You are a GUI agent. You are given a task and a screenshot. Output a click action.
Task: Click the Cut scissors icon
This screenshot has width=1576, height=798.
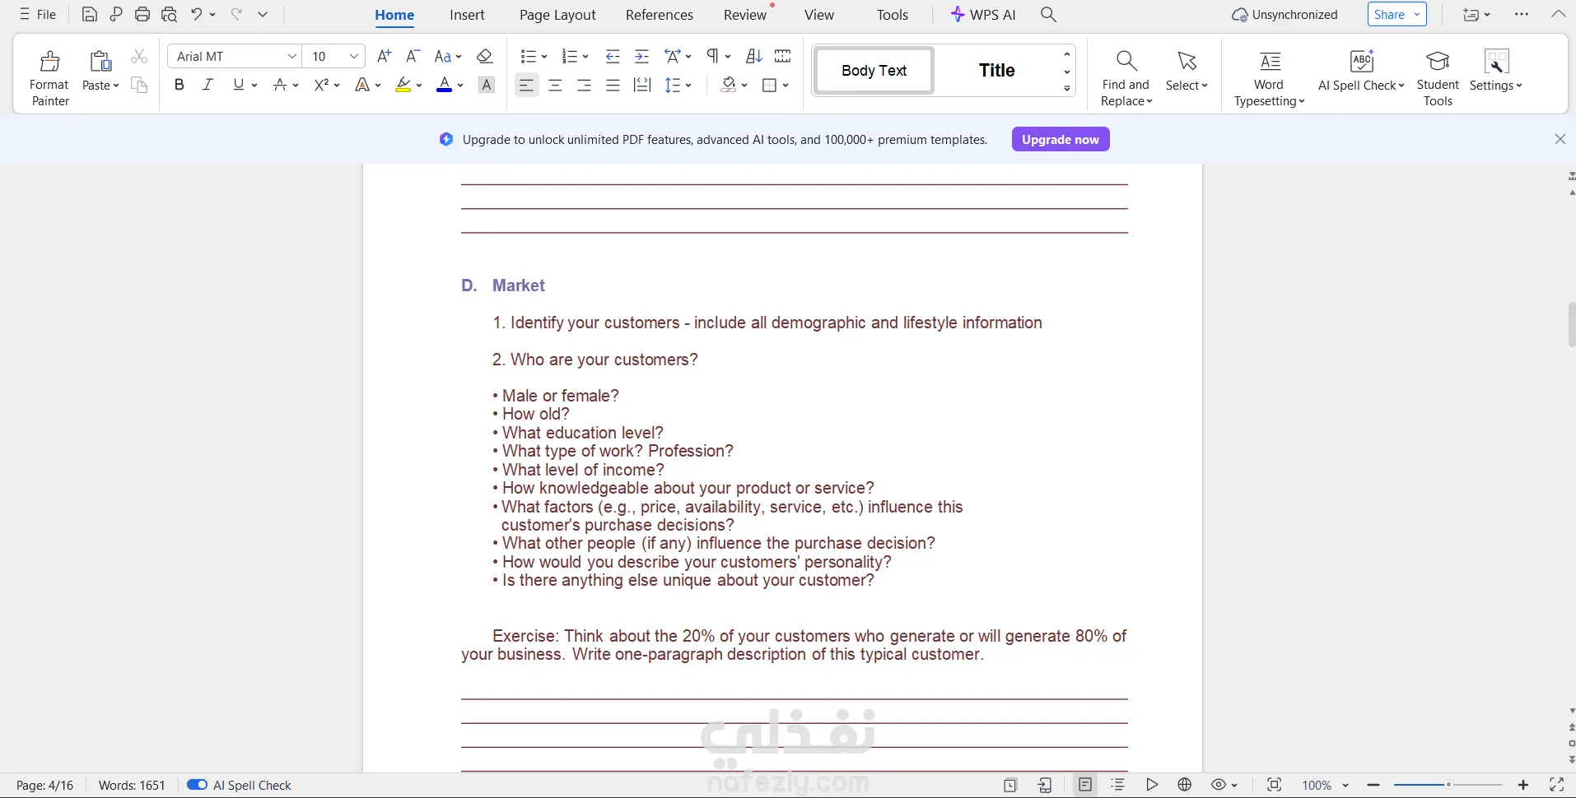point(139,57)
